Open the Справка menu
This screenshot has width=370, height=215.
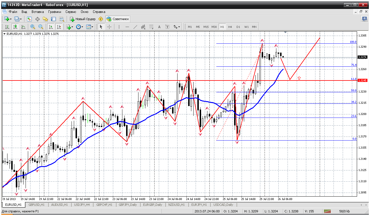pos(99,12)
